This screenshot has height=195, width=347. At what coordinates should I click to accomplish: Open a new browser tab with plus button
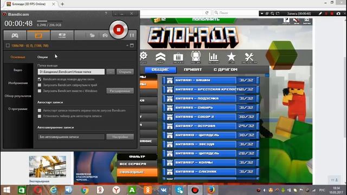click(62, 4)
